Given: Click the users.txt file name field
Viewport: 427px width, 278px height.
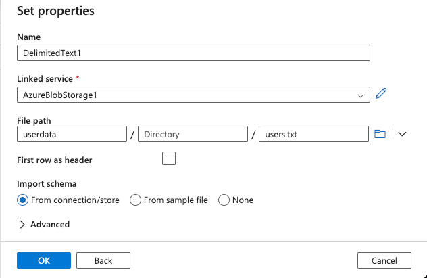Looking at the screenshot, I should click(313, 134).
